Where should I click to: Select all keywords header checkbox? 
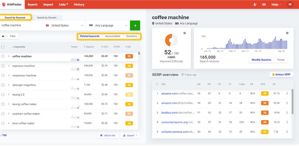tap(3, 47)
